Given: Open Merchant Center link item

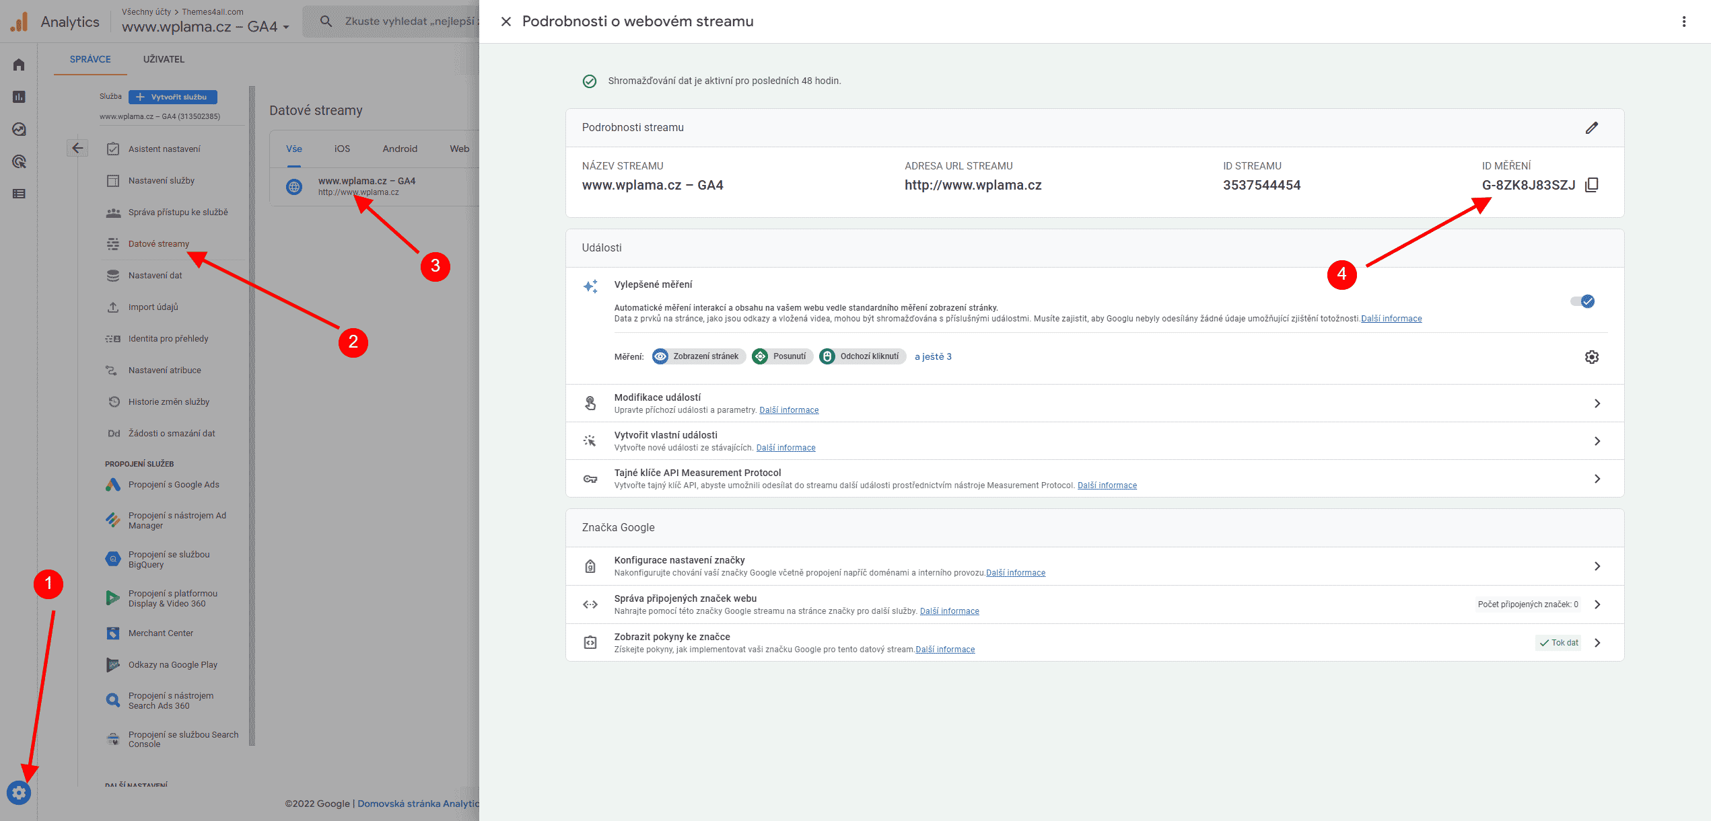Looking at the screenshot, I should point(161,633).
